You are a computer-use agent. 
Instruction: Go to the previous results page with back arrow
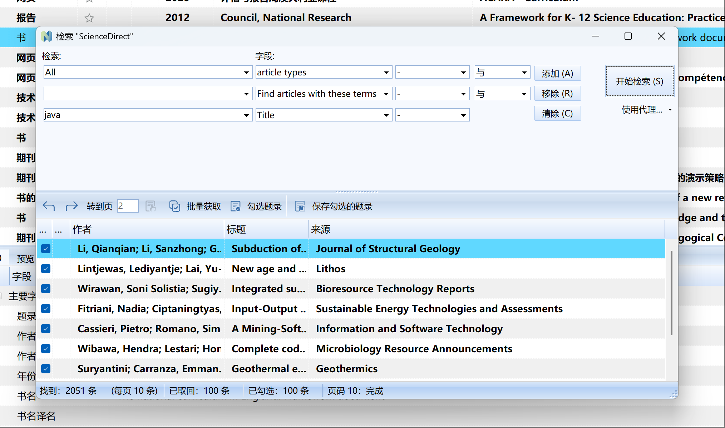click(49, 206)
